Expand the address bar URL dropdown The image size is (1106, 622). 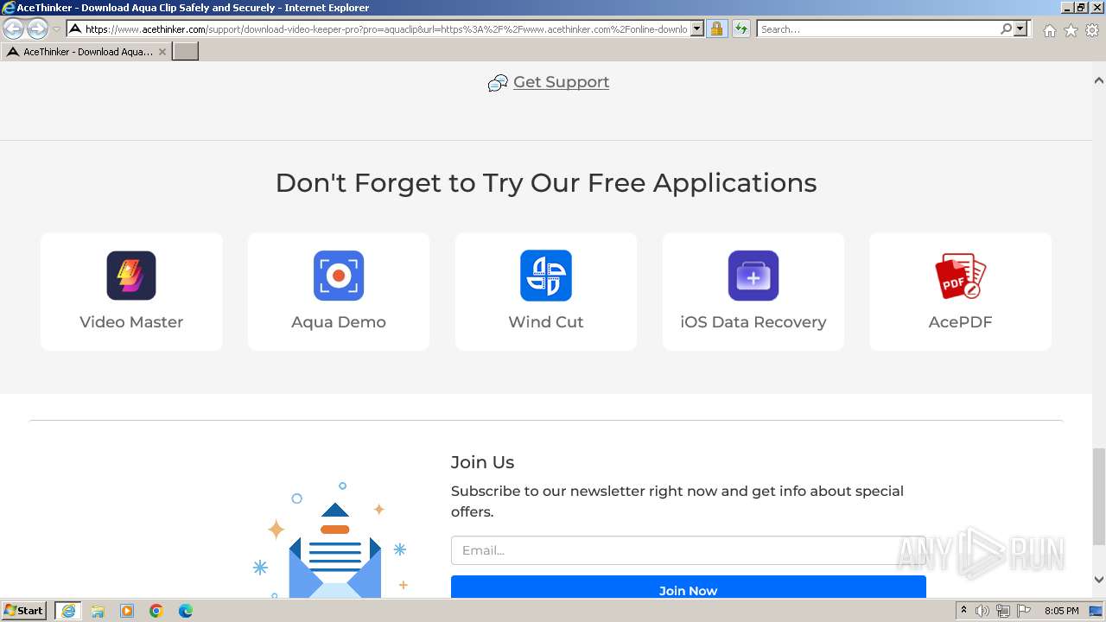tap(697, 29)
